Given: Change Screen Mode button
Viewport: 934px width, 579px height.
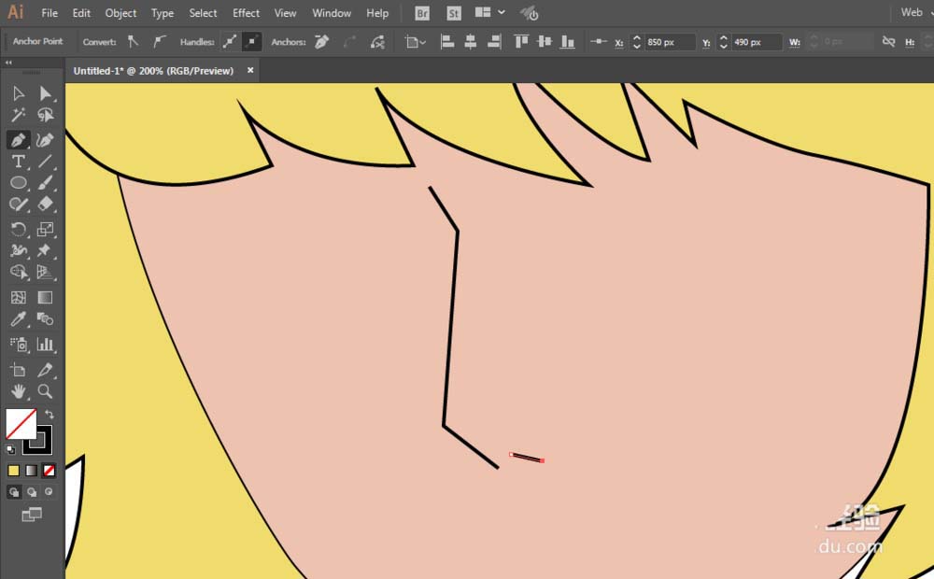Looking at the screenshot, I should [x=32, y=515].
